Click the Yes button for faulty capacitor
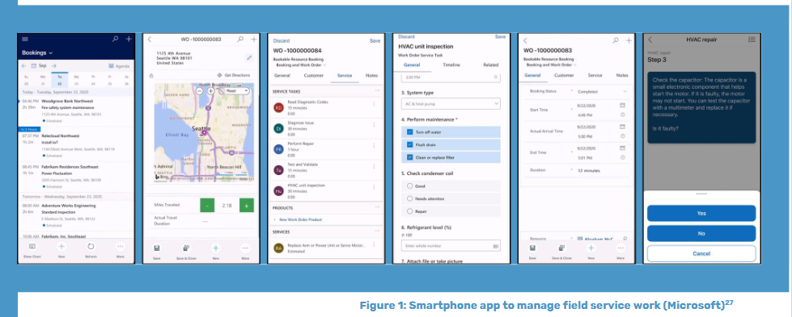The width and height of the screenshot is (792, 317). pos(701,213)
